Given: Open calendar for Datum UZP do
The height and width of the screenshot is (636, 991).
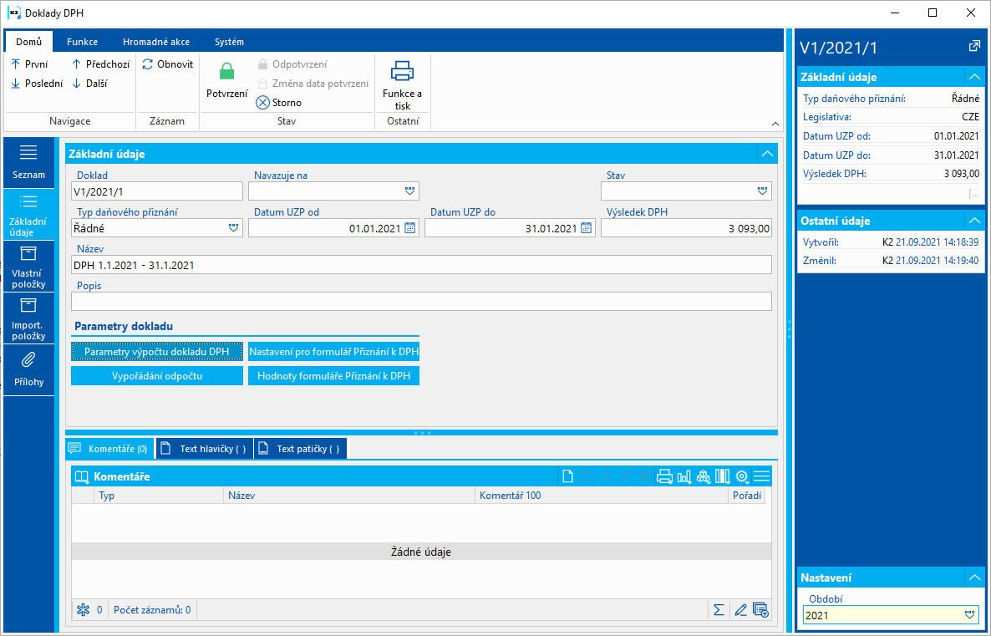Looking at the screenshot, I should [586, 228].
